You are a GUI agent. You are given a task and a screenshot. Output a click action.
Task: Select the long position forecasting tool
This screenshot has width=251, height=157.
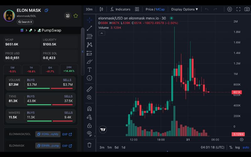pos(89,53)
